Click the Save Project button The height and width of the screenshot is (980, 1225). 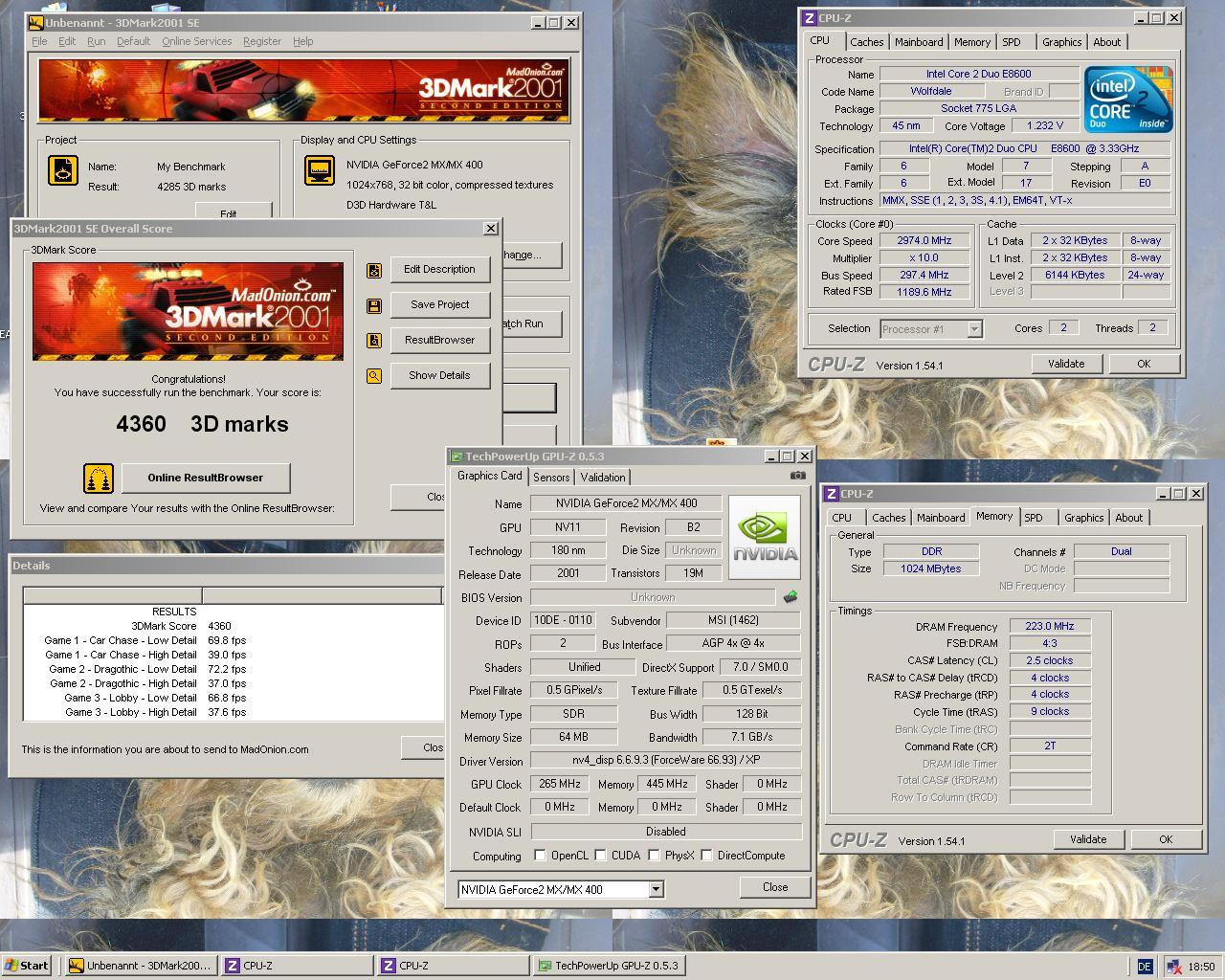click(x=439, y=305)
